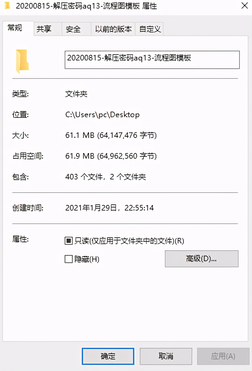This screenshot has width=252, height=371.
Task: Click the value 61.9 MB (64,962,560 字节)
Action: click(111, 157)
